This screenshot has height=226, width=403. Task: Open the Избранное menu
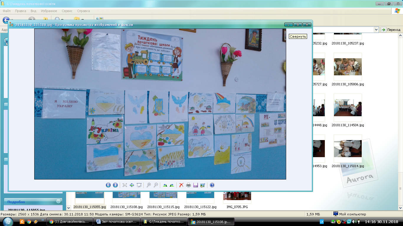pos(49,11)
